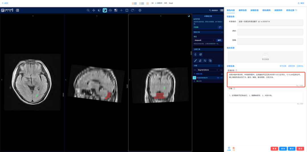Viewport: 307px width, 152px height.
Task: Collapse the 智能分割 section
Action: tap(222, 32)
